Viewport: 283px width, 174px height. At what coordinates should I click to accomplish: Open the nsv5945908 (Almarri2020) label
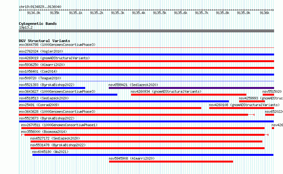(132, 158)
